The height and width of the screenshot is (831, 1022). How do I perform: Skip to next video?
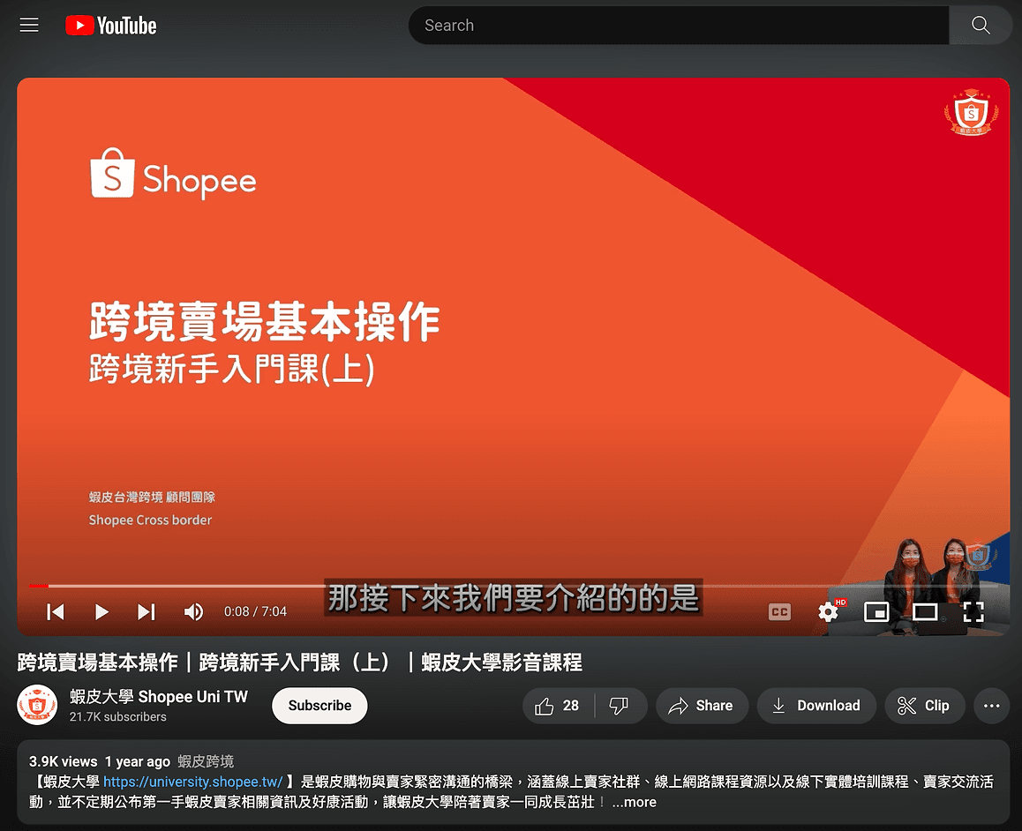click(x=147, y=611)
